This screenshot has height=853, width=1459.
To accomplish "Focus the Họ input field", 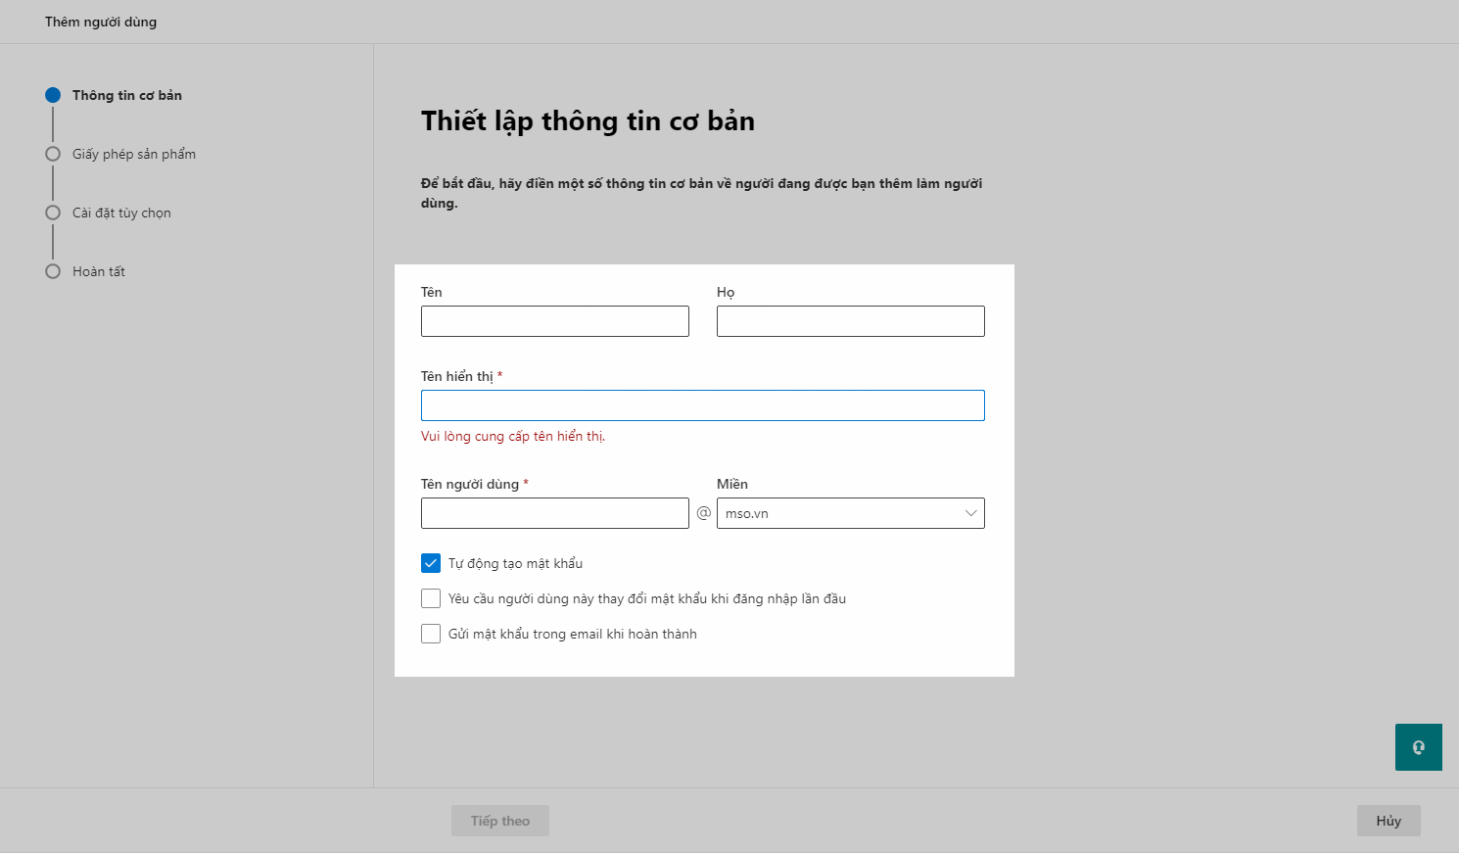I will pyautogui.click(x=850, y=321).
